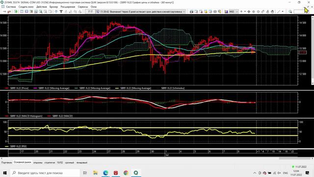Click the plus crosshair chart tool
The image size is (314, 177).
(x=241, y=12)
